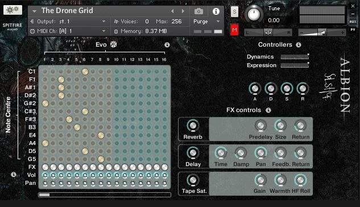Click the PV button
The width and height of the screenshot is (360, 207).
coord(353,30)
